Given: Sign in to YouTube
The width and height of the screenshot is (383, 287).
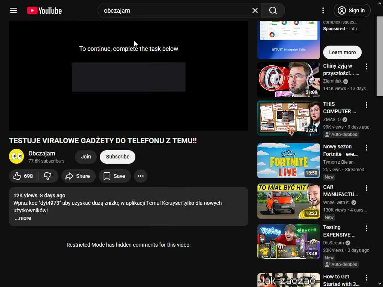Looking at the screenshot, I should point(352,10).
